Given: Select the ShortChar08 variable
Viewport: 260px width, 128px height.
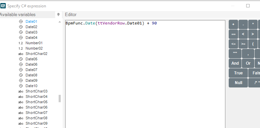Looking at the screenshot, I should click(36, 118).
